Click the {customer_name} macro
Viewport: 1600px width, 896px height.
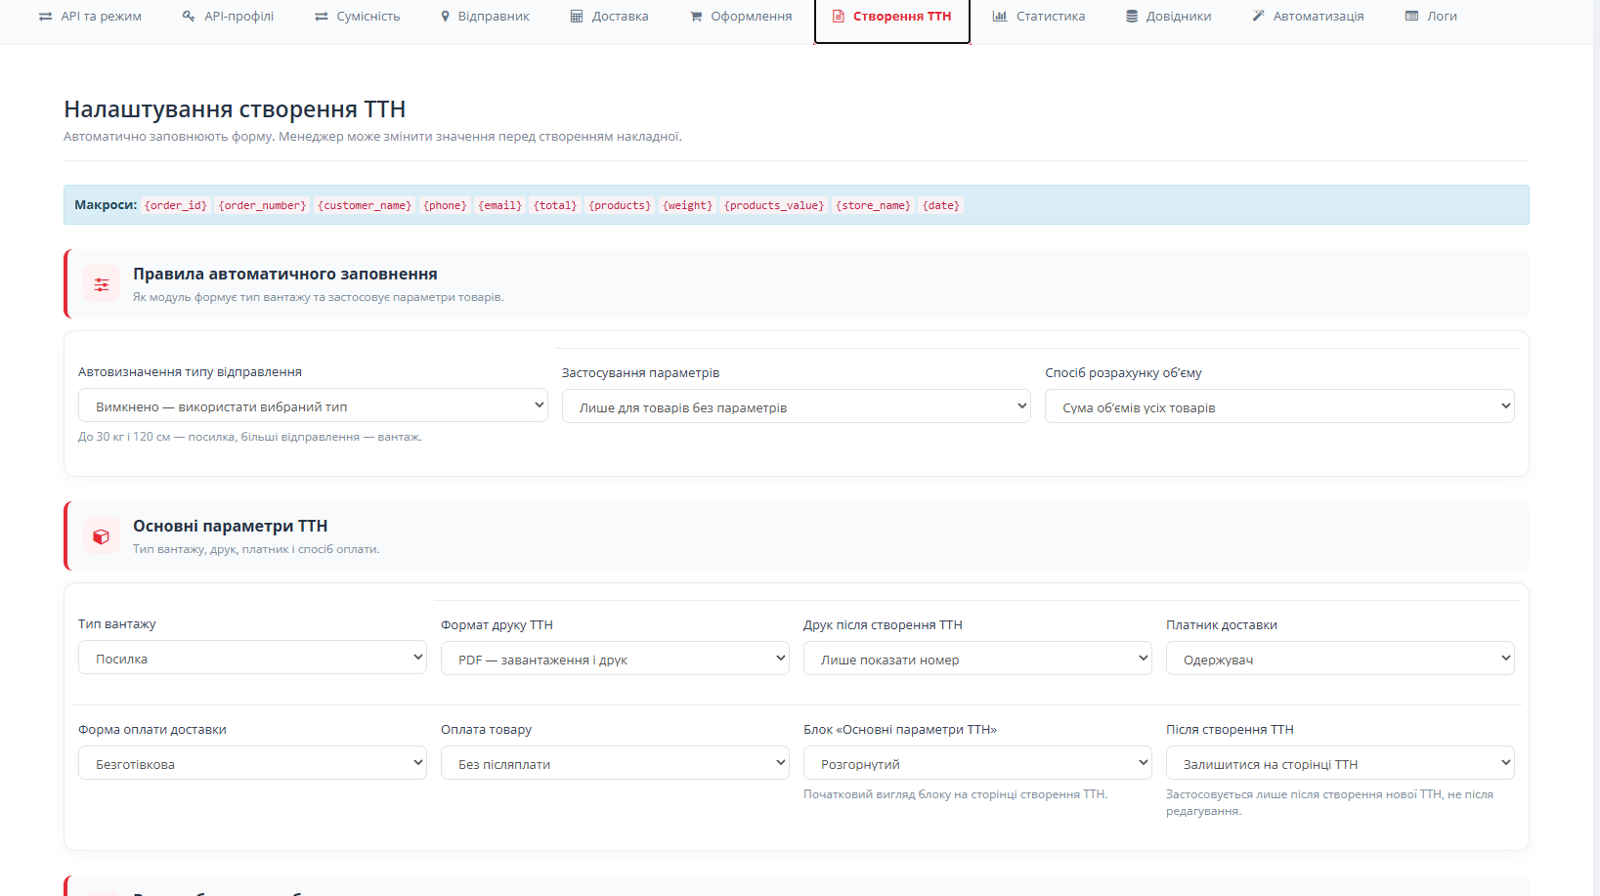(365, 205)
